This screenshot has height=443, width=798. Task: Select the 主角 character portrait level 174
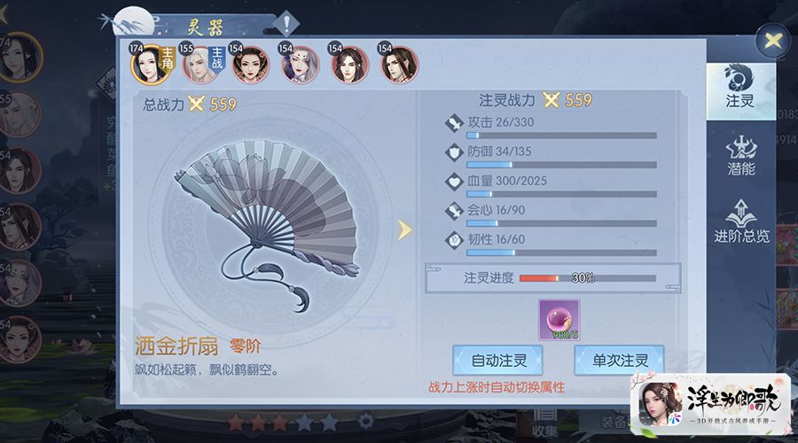point(150,65)
